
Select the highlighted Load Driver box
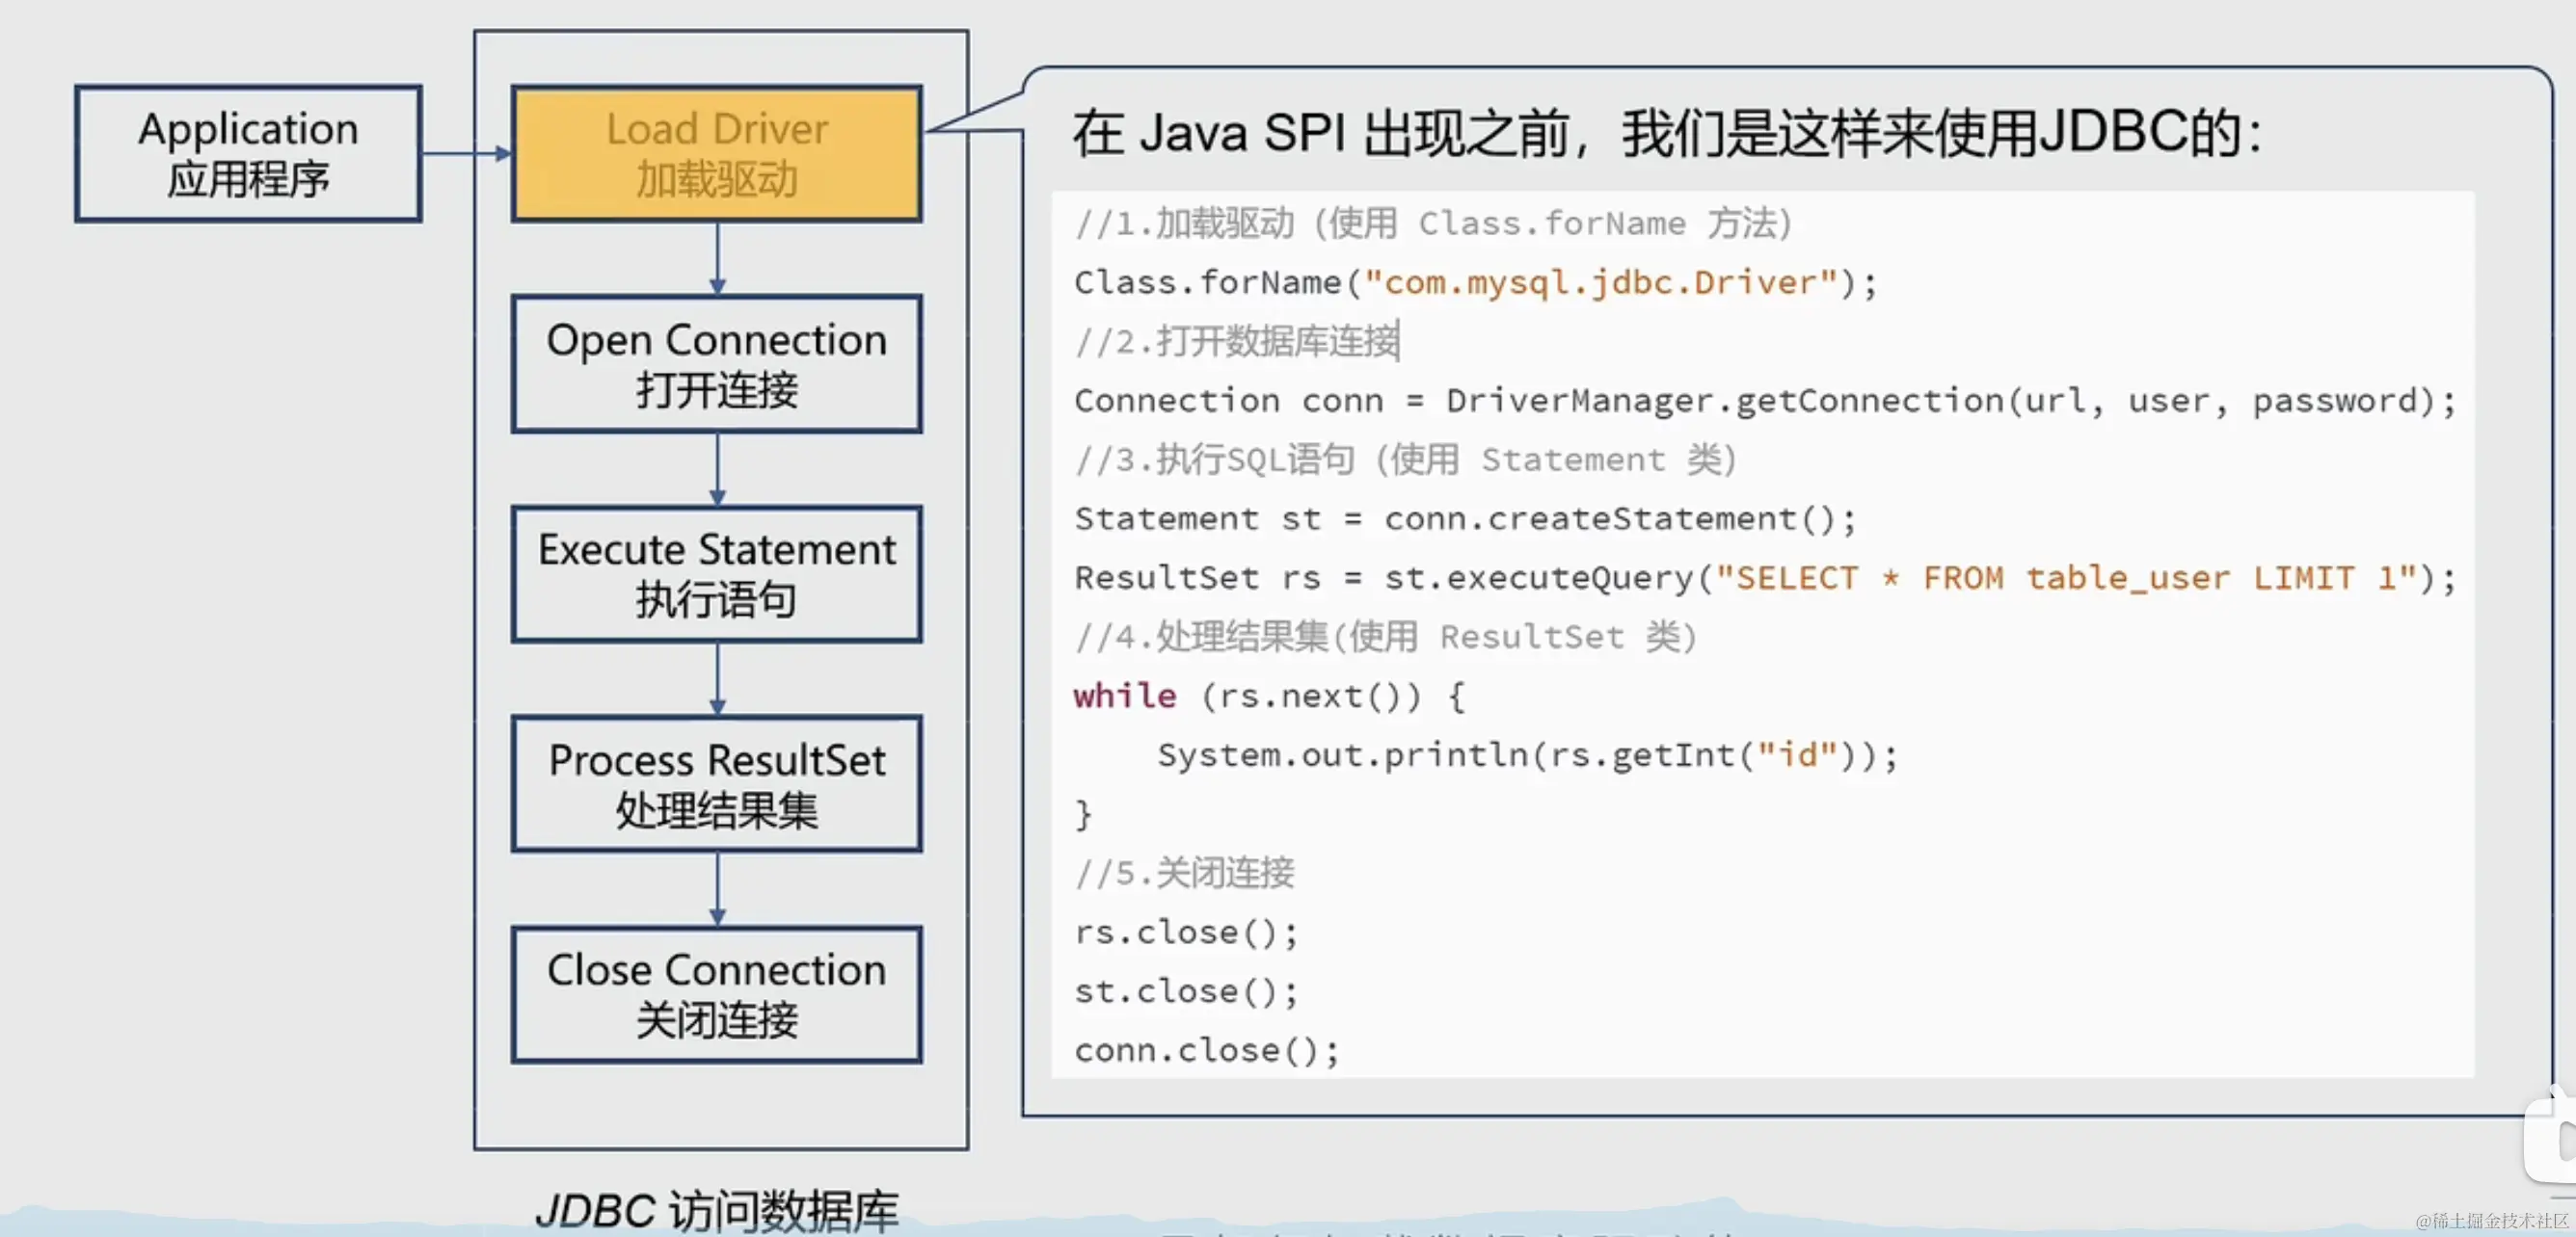(x=716, y=153)
